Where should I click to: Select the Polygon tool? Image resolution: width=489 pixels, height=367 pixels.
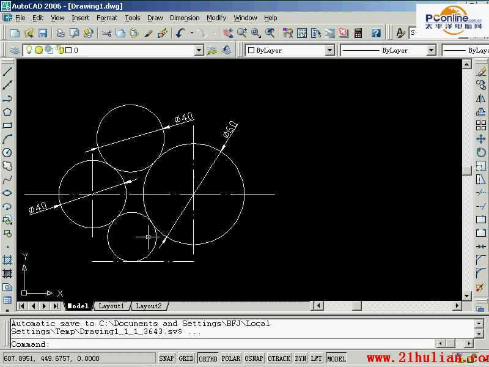pos(7,112)
